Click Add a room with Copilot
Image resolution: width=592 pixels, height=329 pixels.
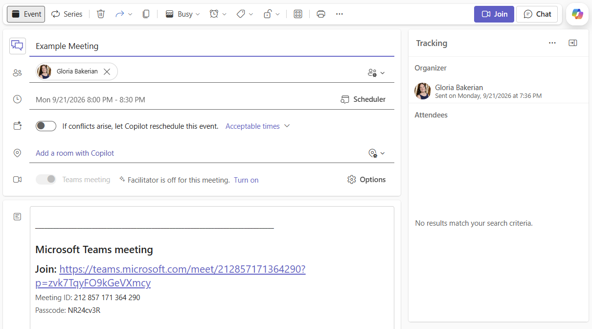tap(75, 153)
